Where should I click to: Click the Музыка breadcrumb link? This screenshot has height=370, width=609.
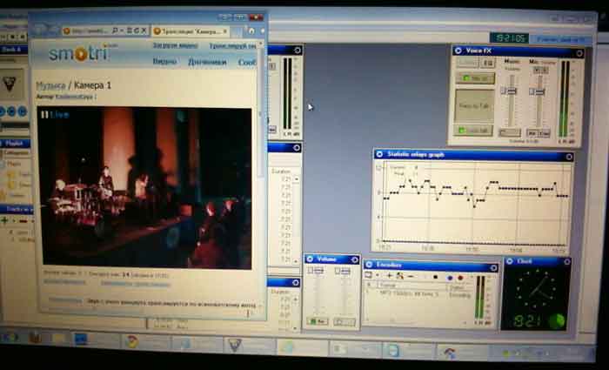50,85
